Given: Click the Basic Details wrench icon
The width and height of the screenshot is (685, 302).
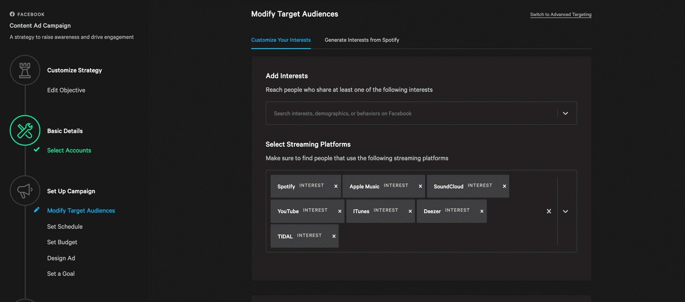Looking at the screenshot, I should pos(25,130).
